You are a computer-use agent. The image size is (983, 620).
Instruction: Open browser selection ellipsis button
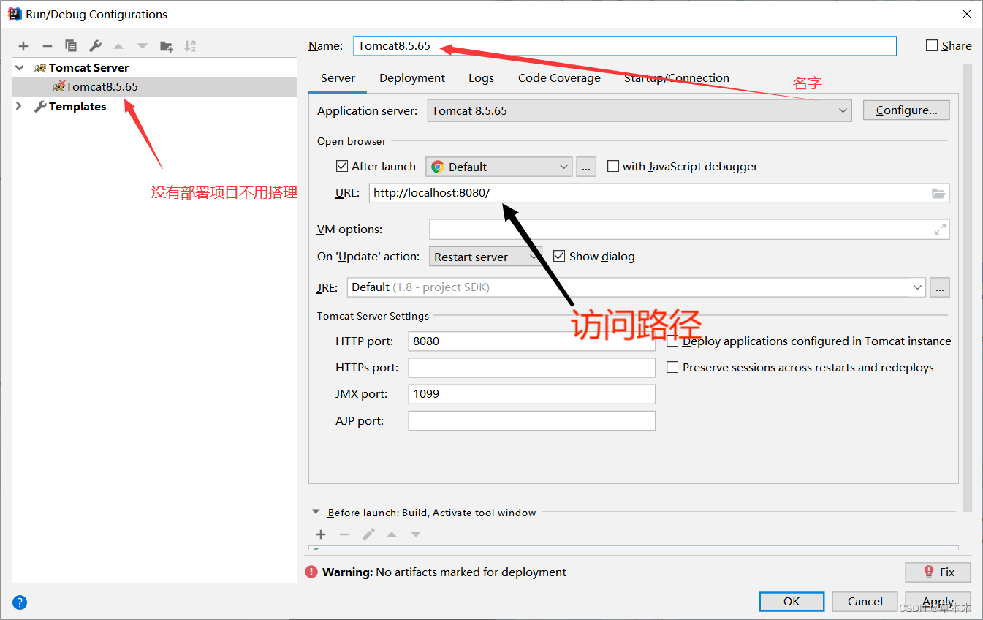[586, 167]
